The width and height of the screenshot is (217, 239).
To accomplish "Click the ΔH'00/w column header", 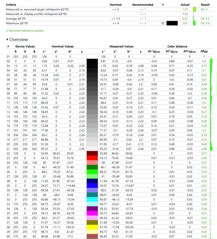I will tap(190, 52).
